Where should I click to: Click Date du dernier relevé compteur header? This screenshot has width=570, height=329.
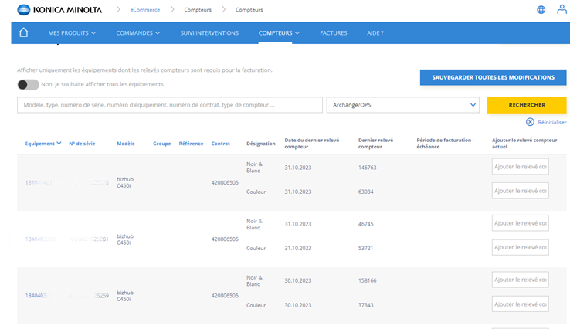[x=311, y=143]
